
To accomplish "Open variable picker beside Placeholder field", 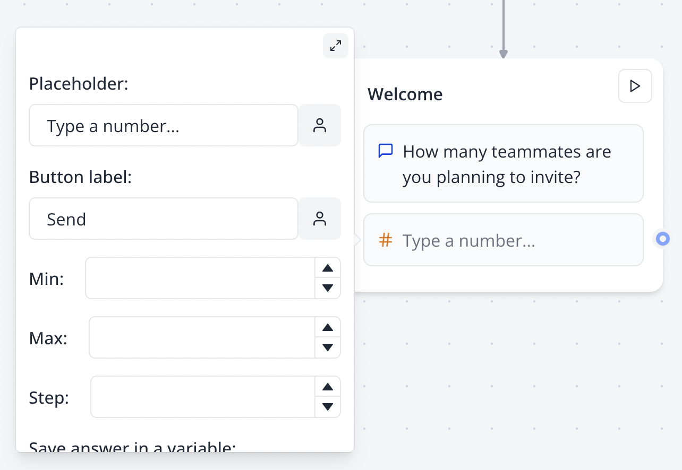I will click(320, 125).
